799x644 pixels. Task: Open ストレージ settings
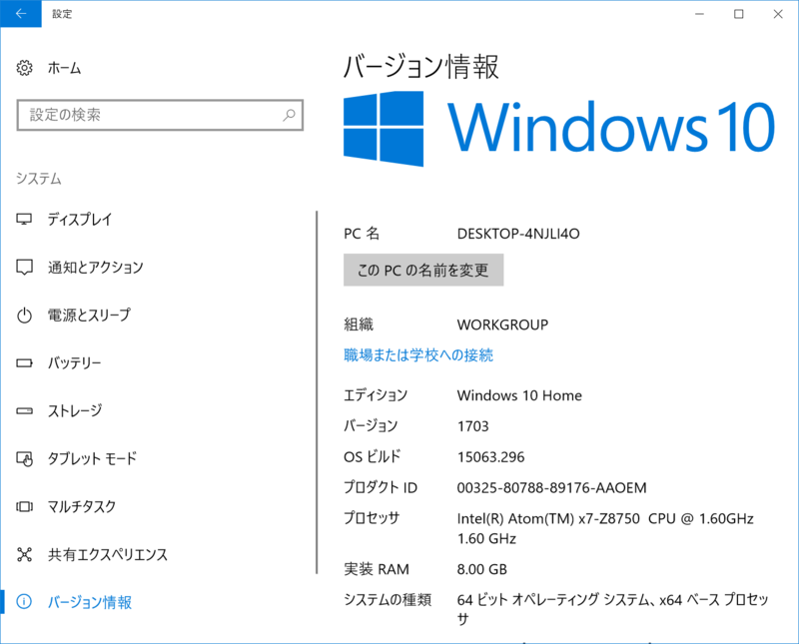[x=75, y=410]
